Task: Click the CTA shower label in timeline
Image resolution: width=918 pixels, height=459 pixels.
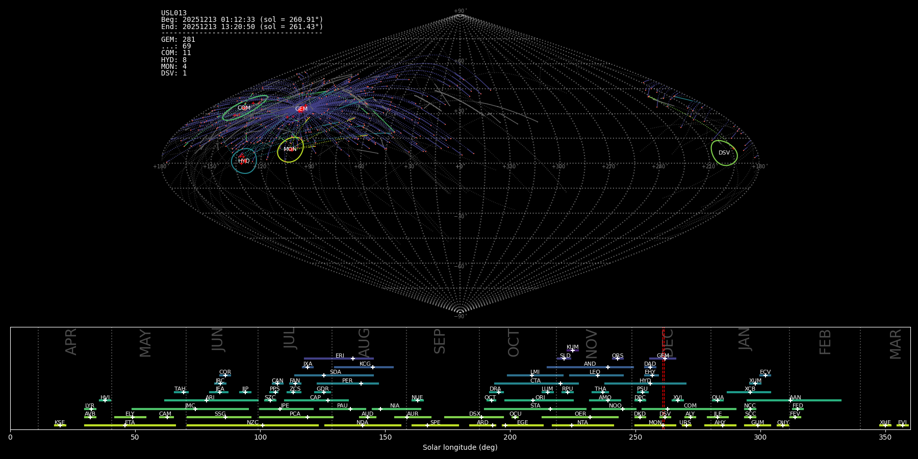Action: [535, 381]
